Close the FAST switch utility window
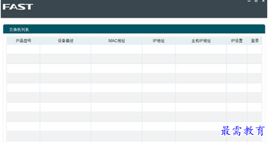This screenshot has width=268, height=143. coord(263,1)
